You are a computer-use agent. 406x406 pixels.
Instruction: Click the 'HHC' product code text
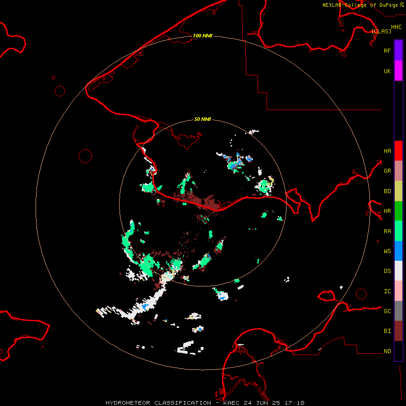coord(396,27)
